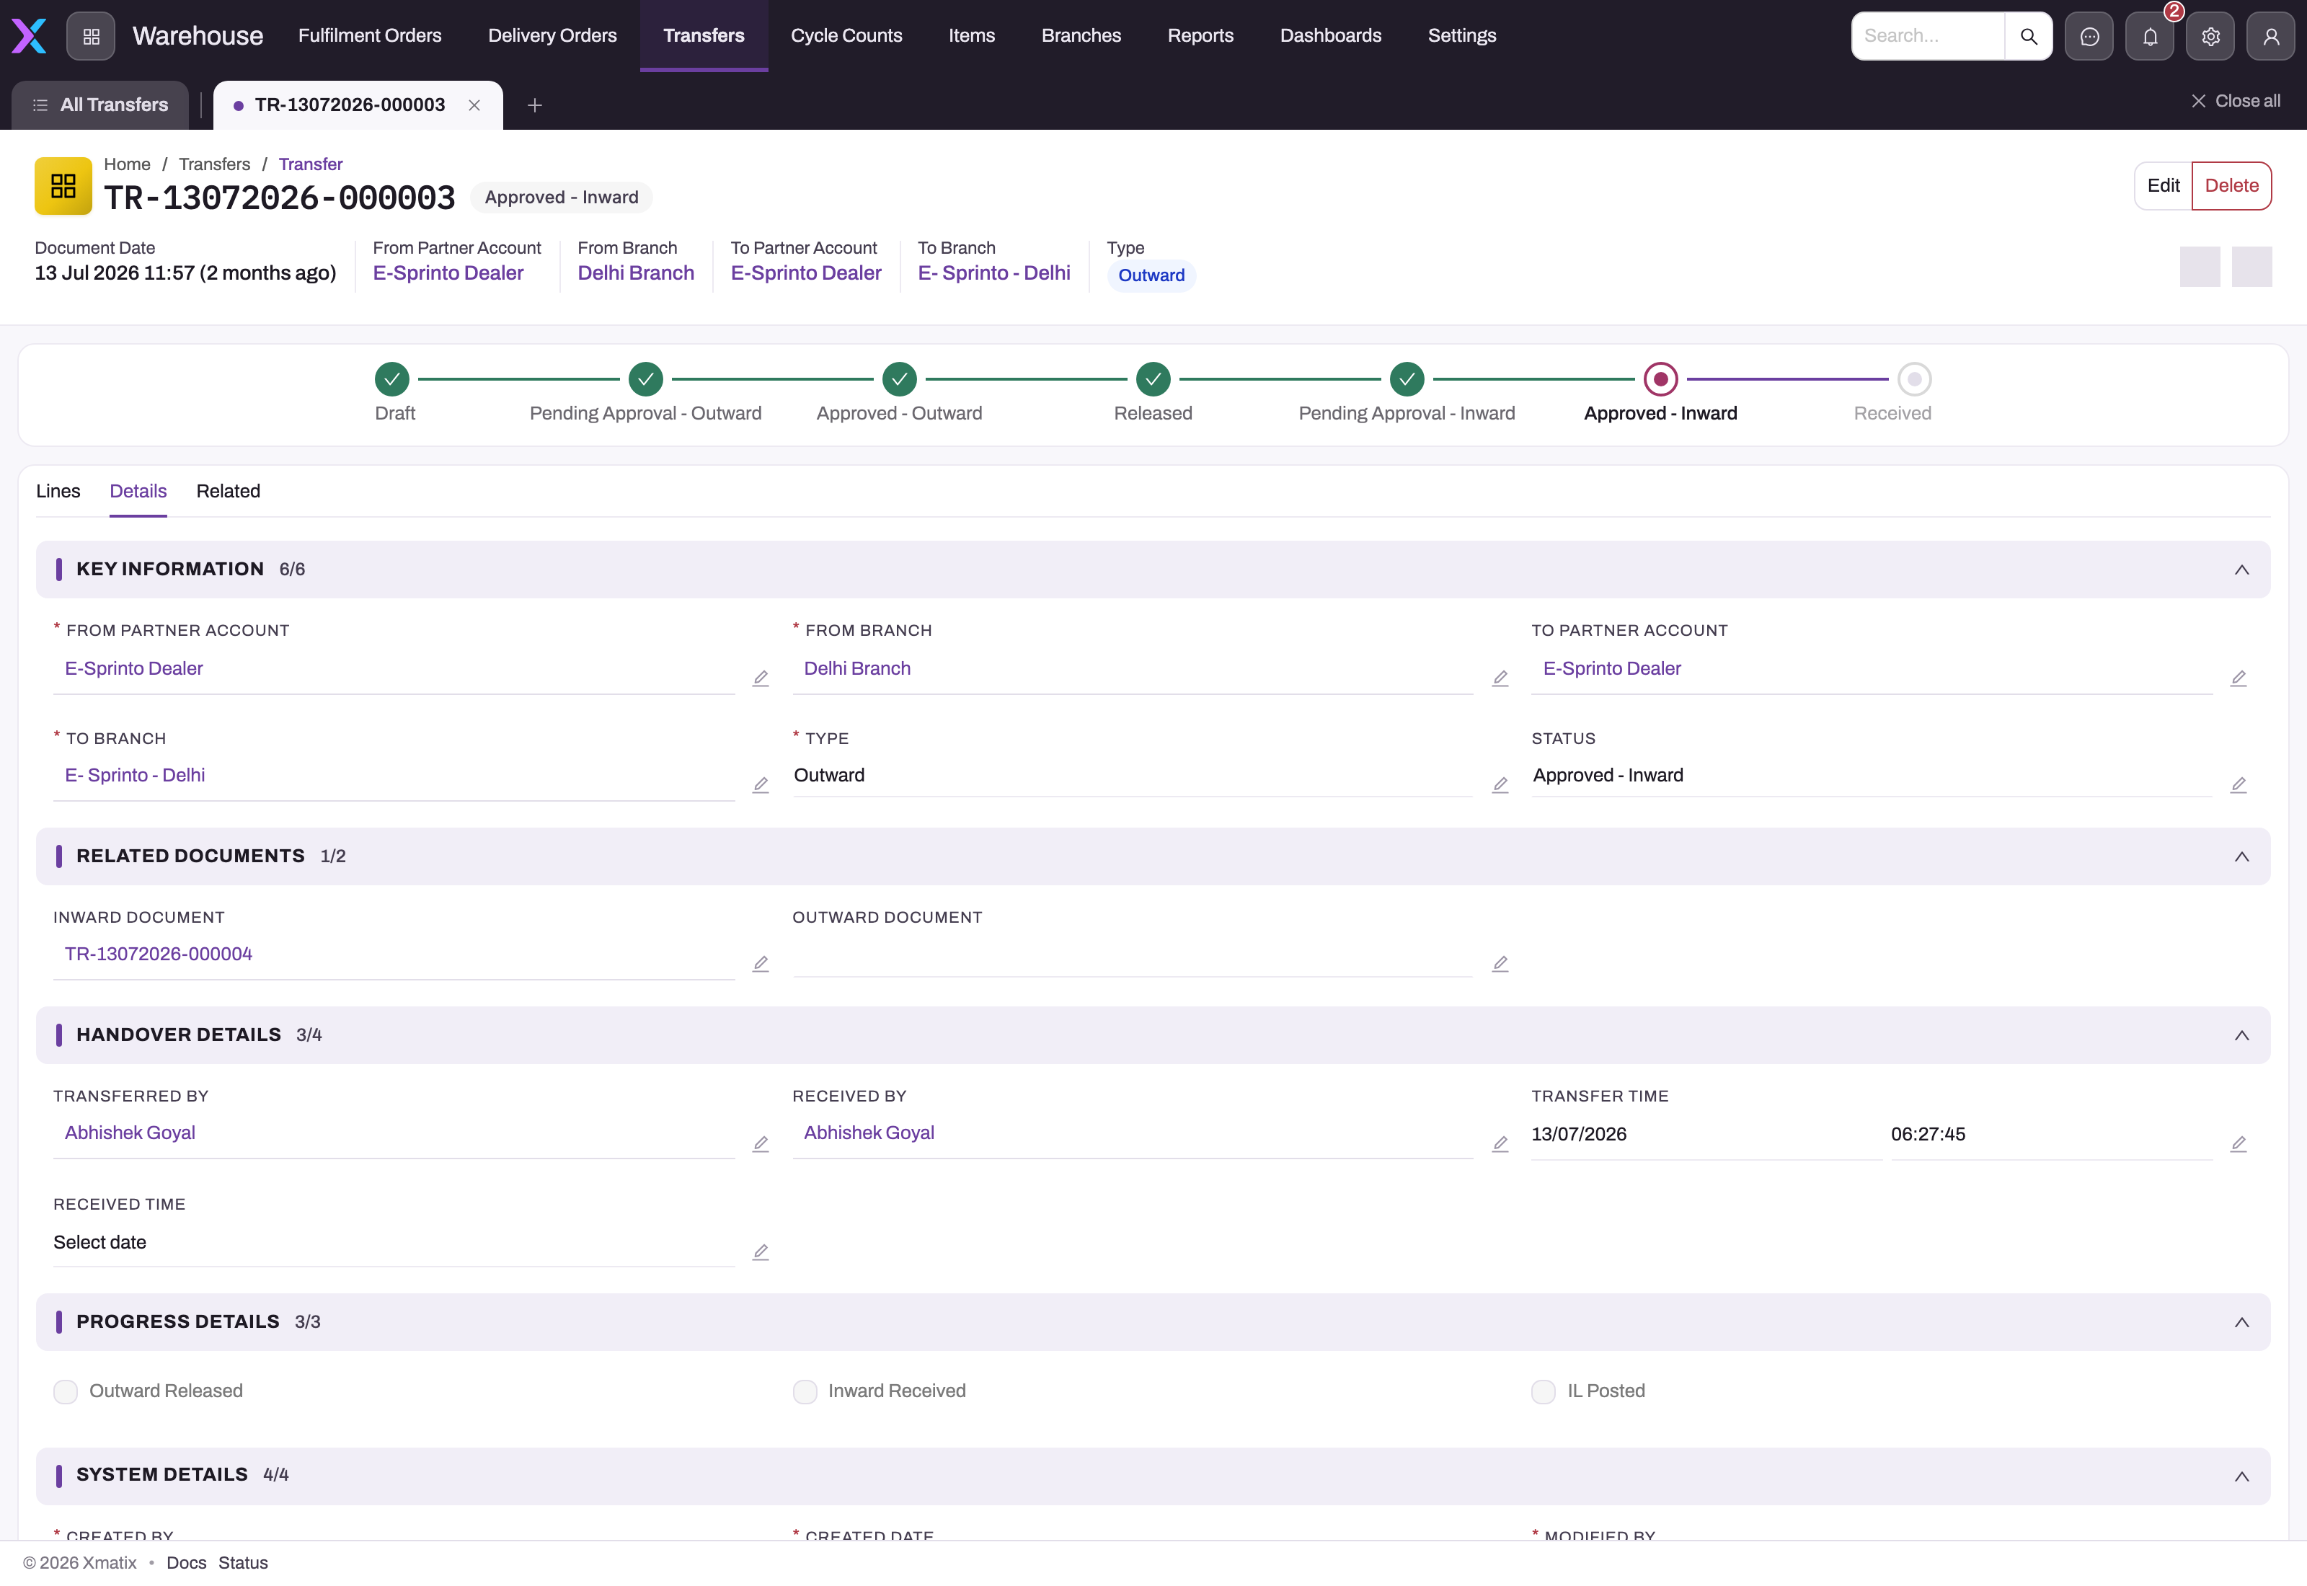Add a new tab with plus icon
2307x1586 pixels.
(534, 105)
